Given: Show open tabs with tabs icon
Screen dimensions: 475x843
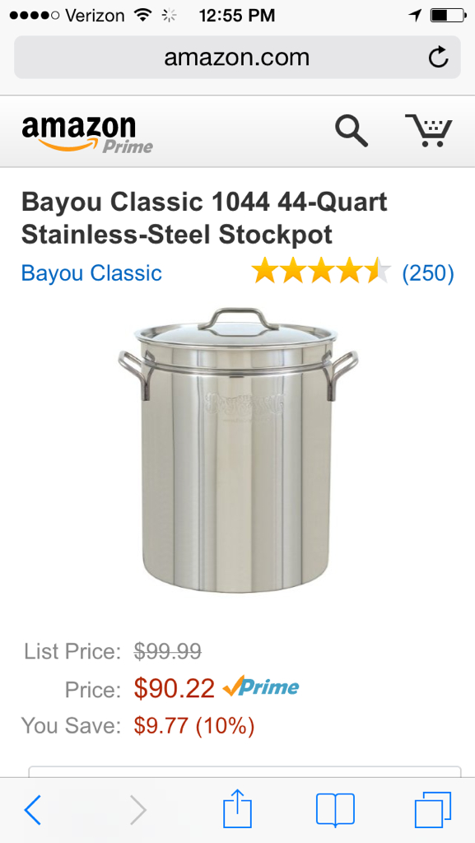Looking at the screenshot, I should 433,810.
